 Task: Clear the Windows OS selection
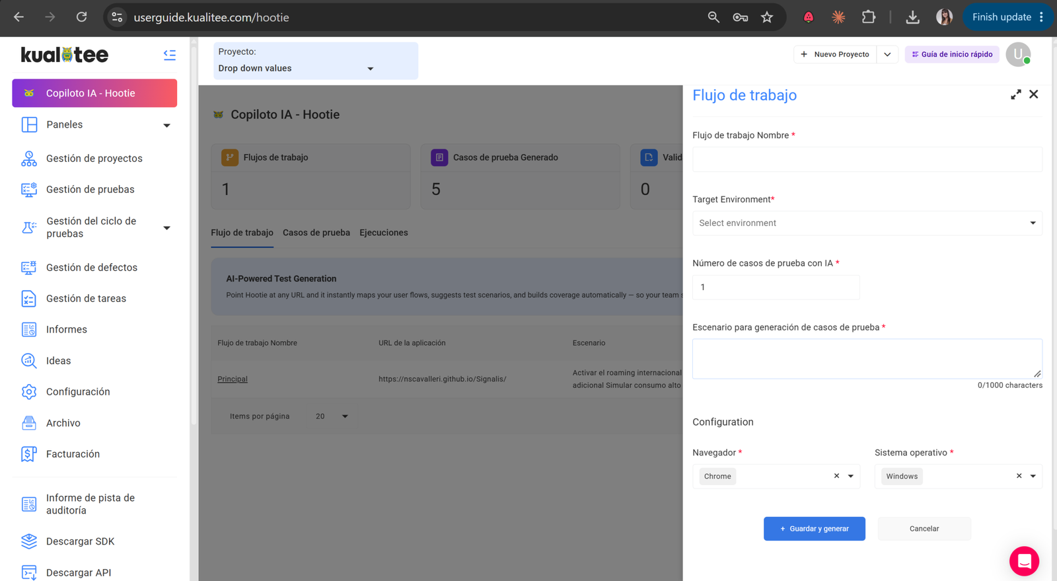(x=1019, y=476)
